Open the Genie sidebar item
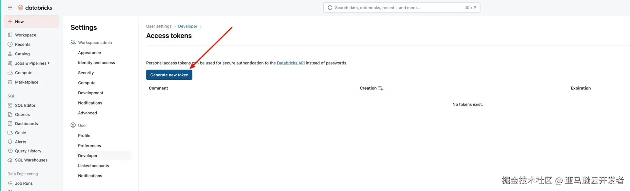The image size is (630, 191). (x=20, y=133)
